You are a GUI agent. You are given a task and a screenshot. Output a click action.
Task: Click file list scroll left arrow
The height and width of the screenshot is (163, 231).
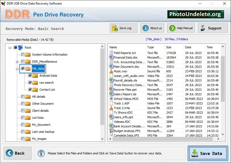(x=110, y=139)
